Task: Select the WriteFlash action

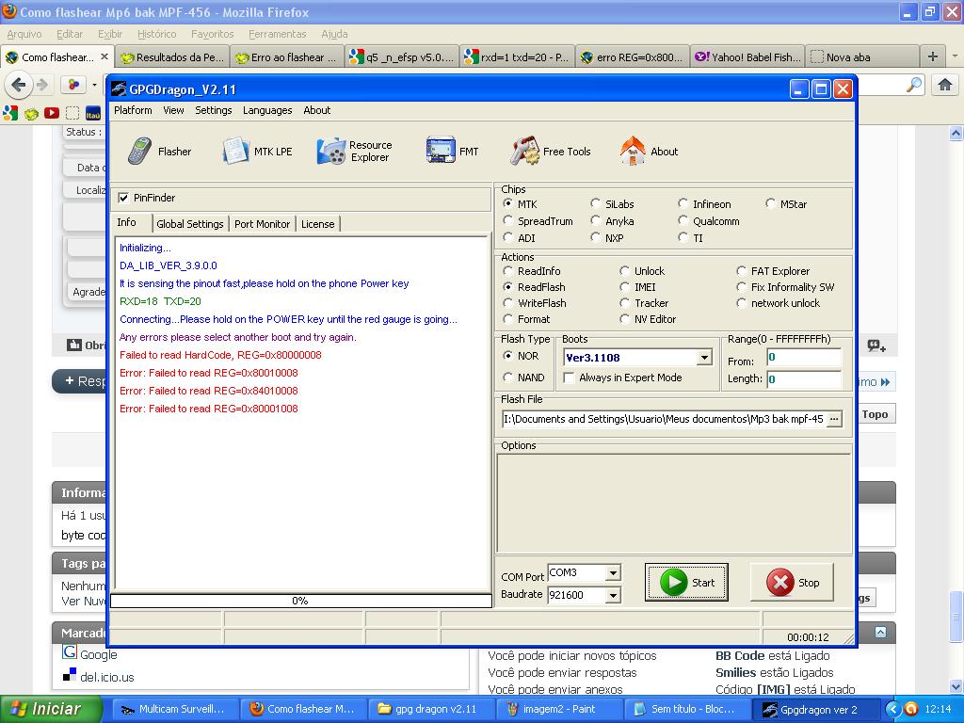Action: [507, 302]
